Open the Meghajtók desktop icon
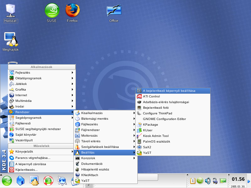Image resolution: width=251 pixels, height=188 pixels. coord(11,42)
